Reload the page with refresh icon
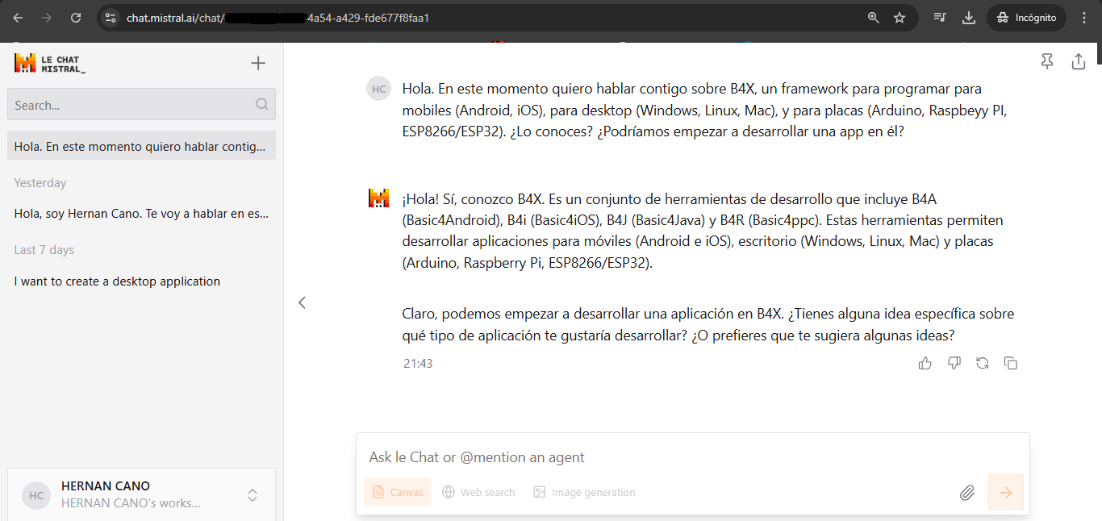1102x521 pixels. tap(76, 18)
